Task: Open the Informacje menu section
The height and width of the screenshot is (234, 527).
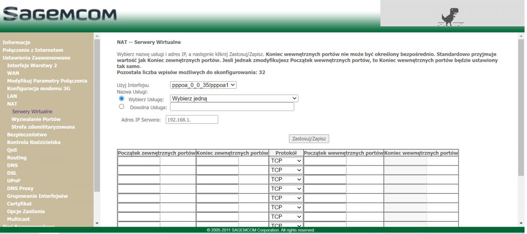Action: point(16,43)
